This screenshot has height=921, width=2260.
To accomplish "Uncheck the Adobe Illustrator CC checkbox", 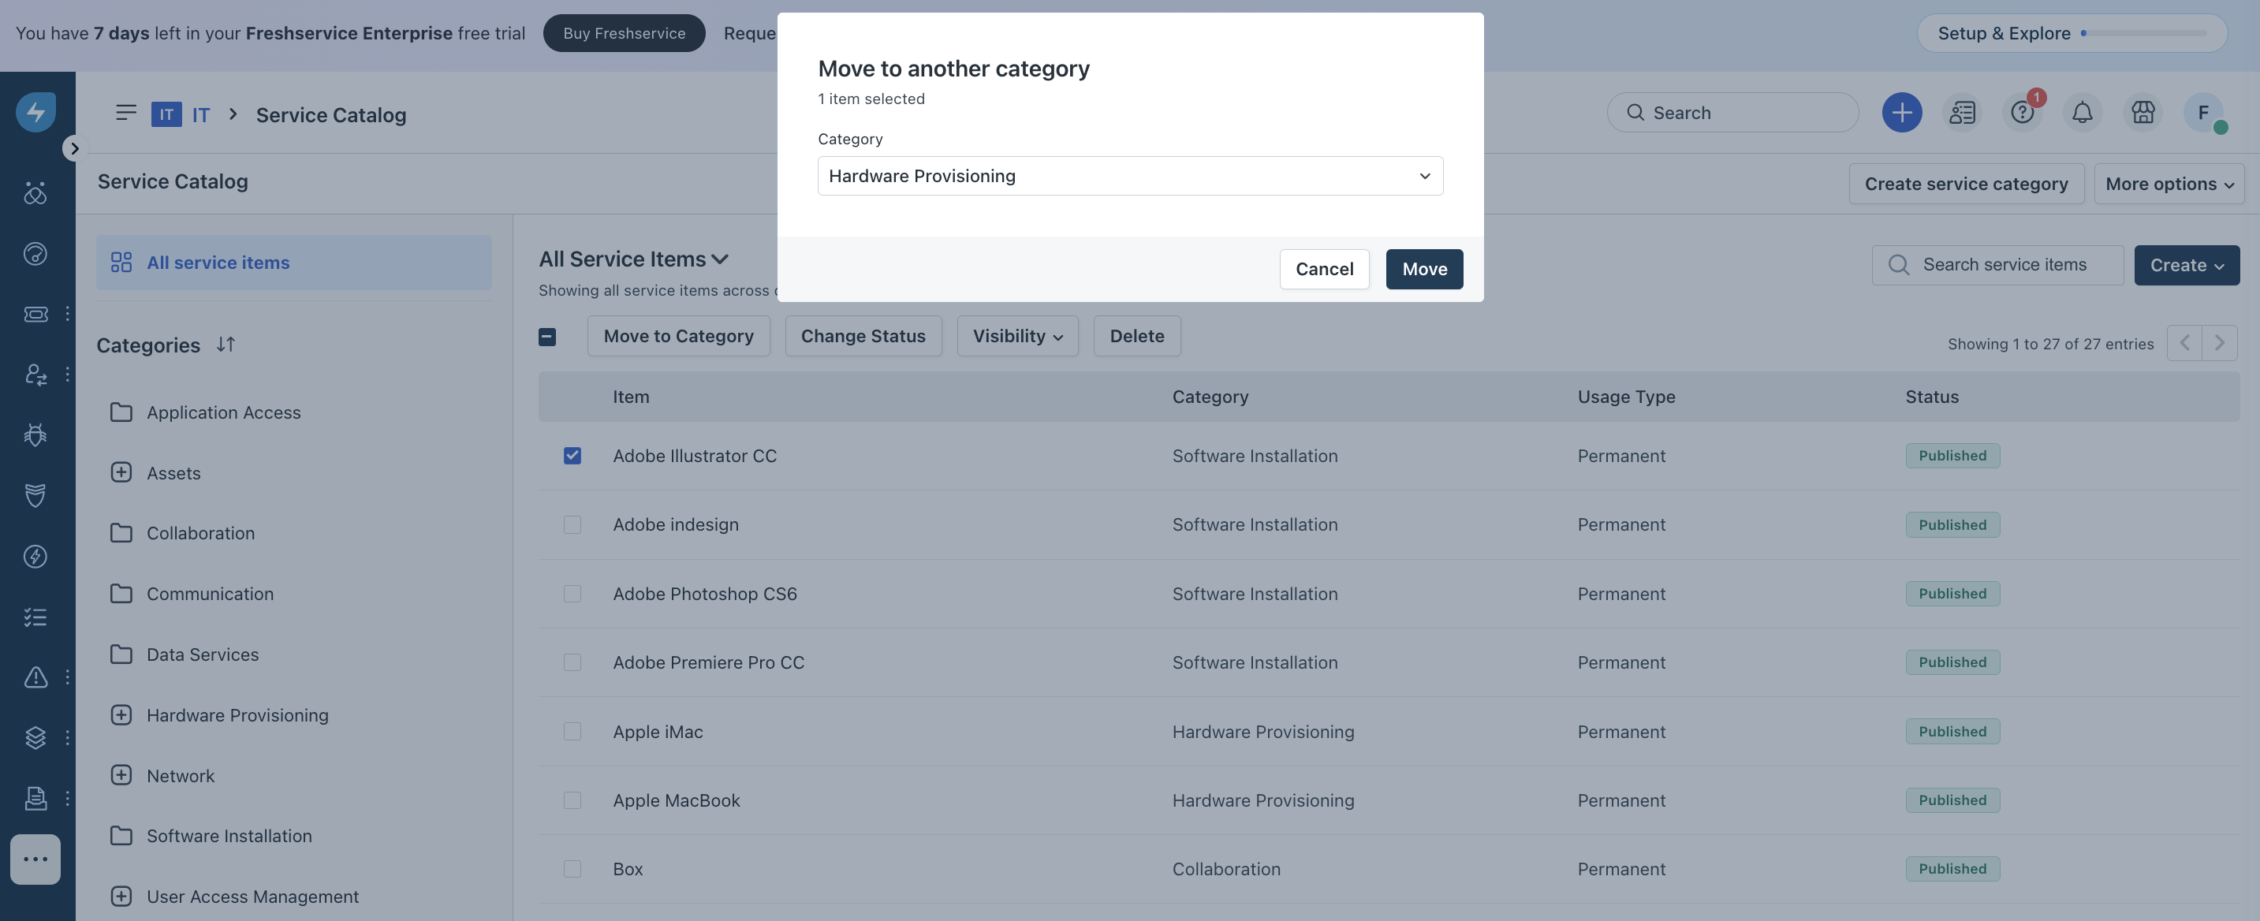I will [572, 455].
